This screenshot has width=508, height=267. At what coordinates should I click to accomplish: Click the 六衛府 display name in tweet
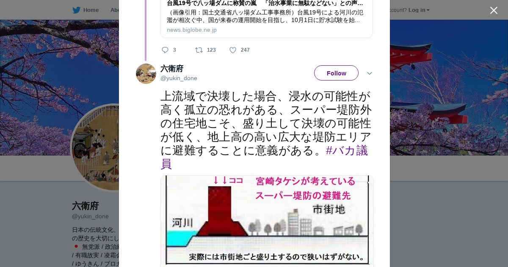[x=172, y=69]
